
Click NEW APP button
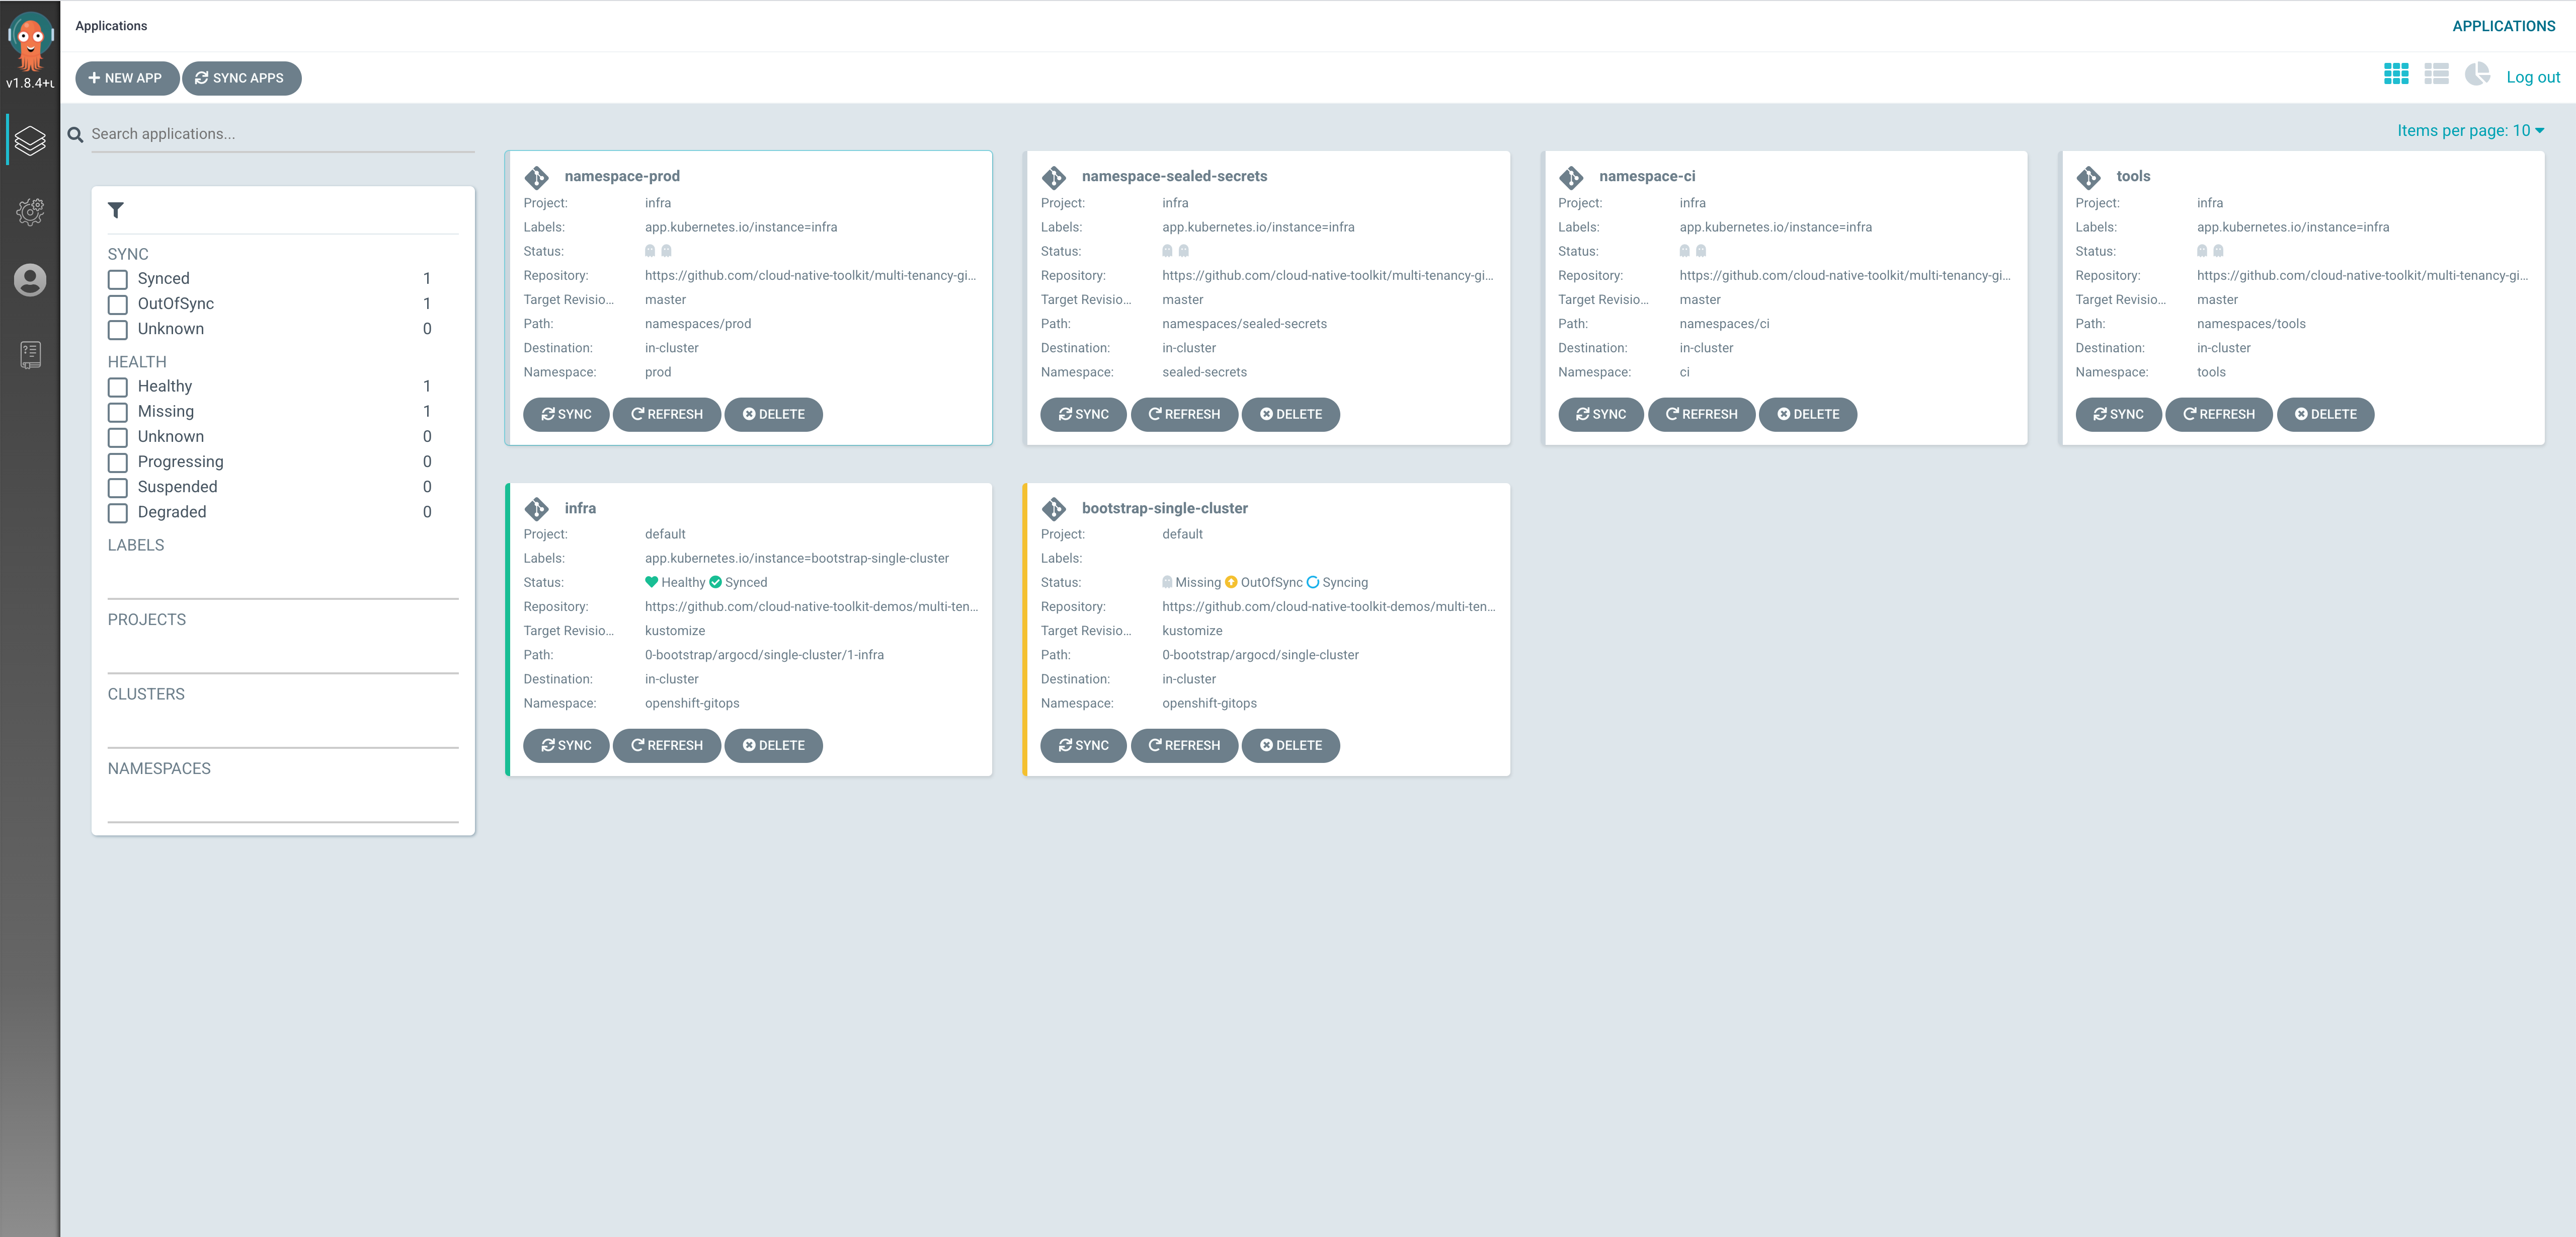pyautogui.click(x=128, y=77)
